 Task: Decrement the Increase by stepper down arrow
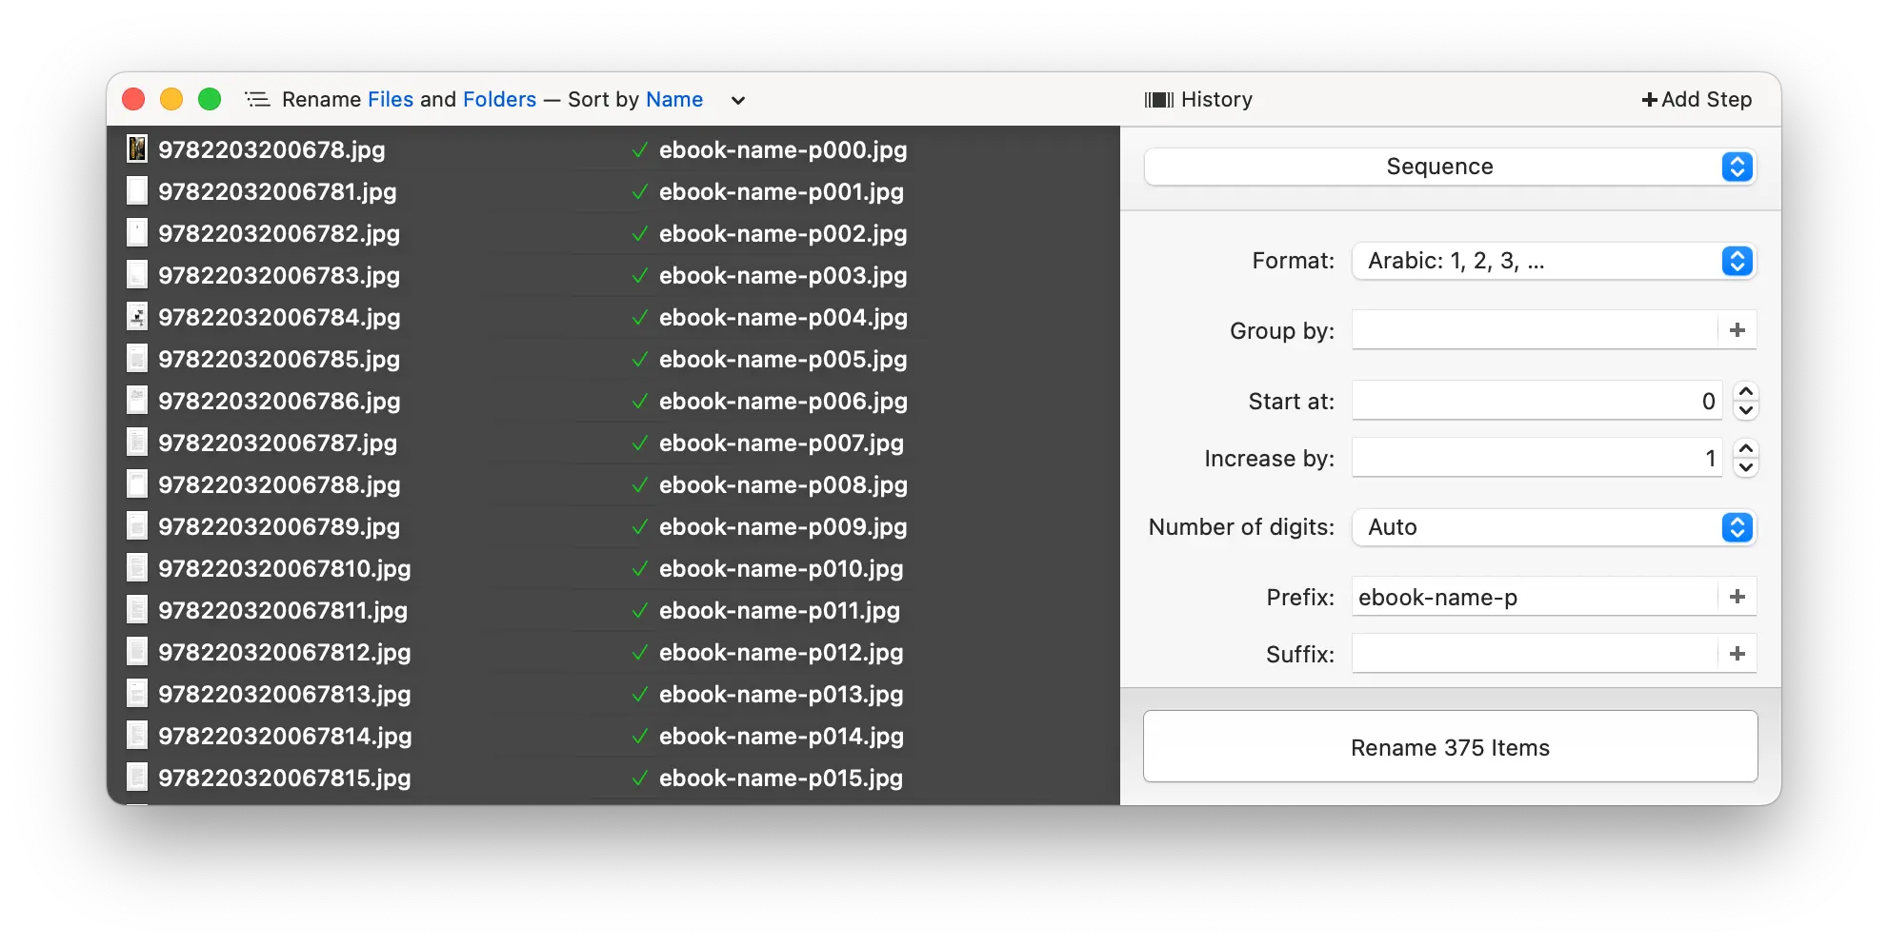click(x=1745, y=468)
